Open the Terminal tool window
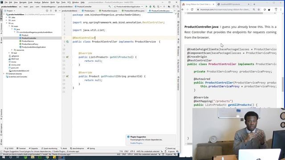The width and height of the screenshot is (285, 160). pos(21,148)
